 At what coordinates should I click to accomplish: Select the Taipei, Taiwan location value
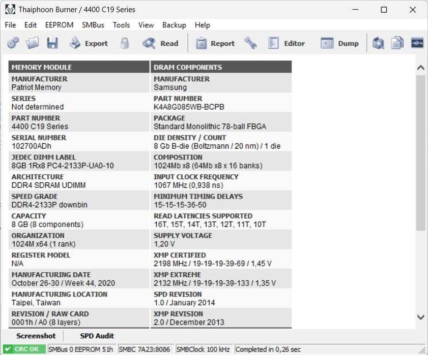pos(36,303)
